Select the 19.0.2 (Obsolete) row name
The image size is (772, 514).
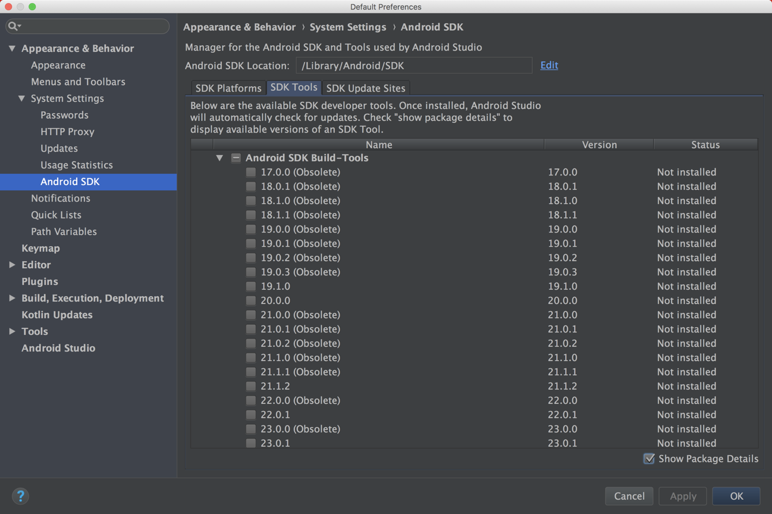pos(300,258)
